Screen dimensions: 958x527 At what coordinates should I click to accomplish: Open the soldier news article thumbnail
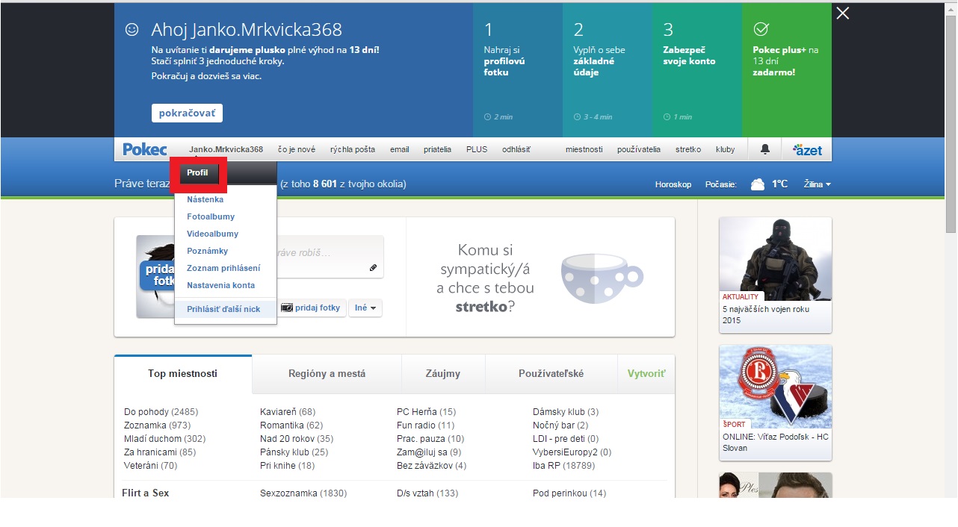pyautogui.click(x=775, y=259)
